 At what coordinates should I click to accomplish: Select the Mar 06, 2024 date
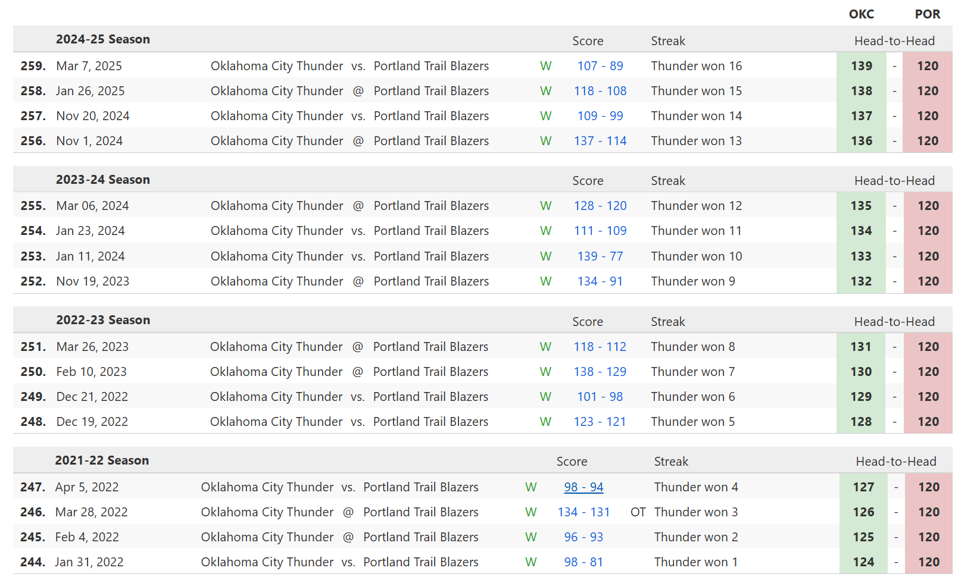(92, 206)
